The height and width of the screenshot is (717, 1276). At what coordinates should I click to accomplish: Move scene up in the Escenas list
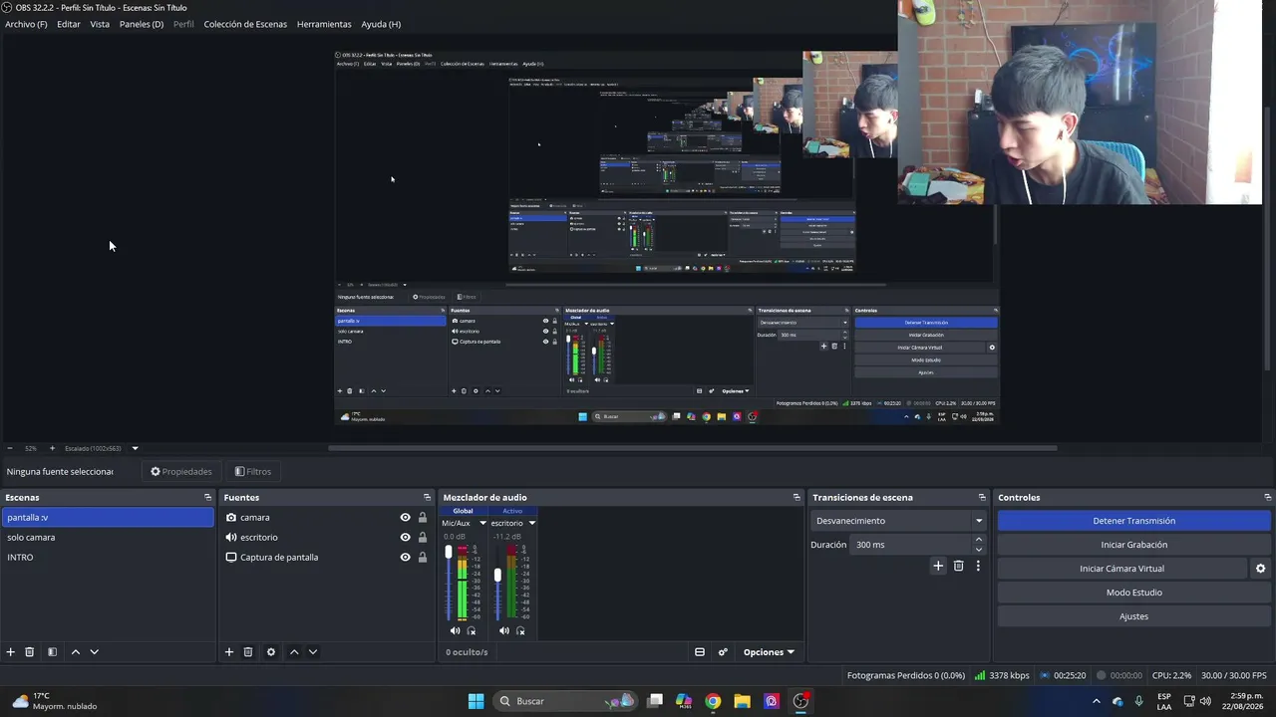pos(75,652)
